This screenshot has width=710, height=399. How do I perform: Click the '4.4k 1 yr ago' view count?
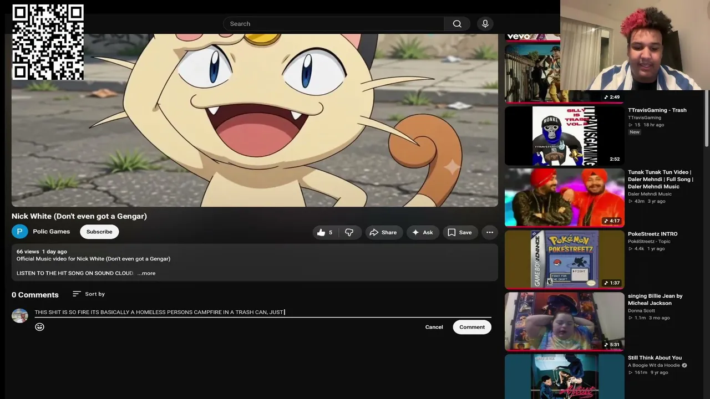point(646,249)
